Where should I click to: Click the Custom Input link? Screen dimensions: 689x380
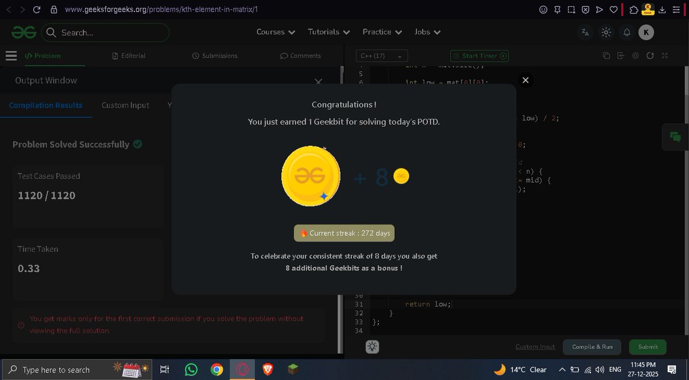click(x=535, y=347)
